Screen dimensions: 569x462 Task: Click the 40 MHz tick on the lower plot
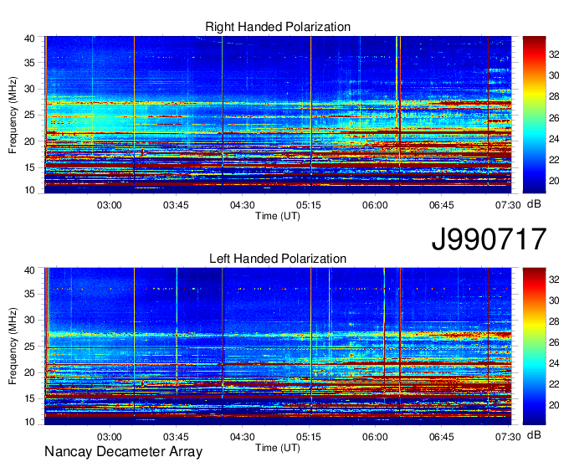click(x=29, y=270)
